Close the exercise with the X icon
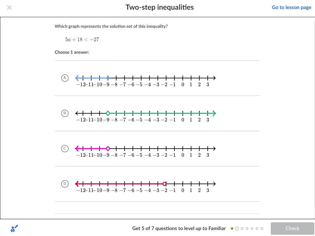The height and width of the screenshot is (236, 315). [x=9, y=7]
